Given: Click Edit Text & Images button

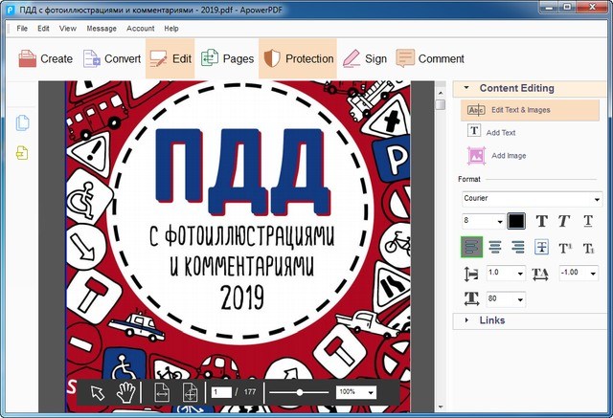Looking at the screenshot, I should (x=517, y=110).
